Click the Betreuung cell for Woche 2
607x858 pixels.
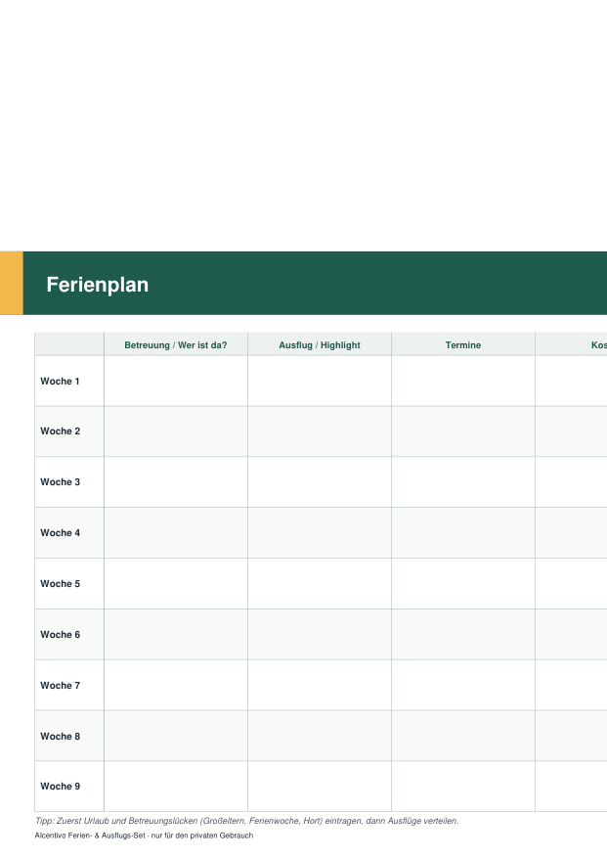pyautogui.click(x=176, y=431)
